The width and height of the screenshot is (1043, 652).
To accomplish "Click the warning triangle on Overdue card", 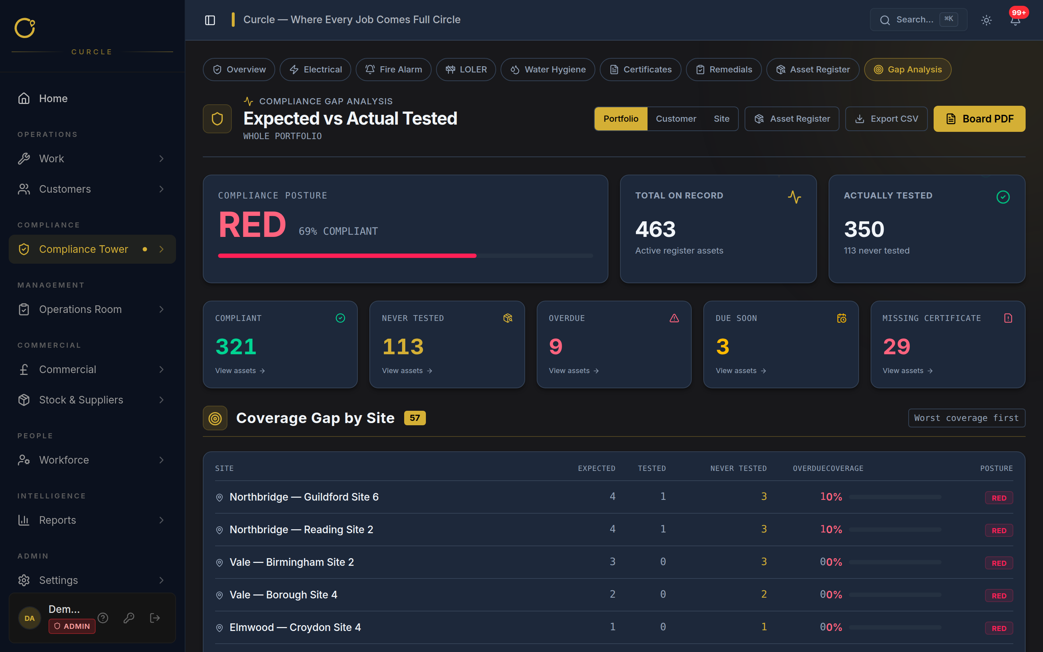I will [x=674, y=318].
